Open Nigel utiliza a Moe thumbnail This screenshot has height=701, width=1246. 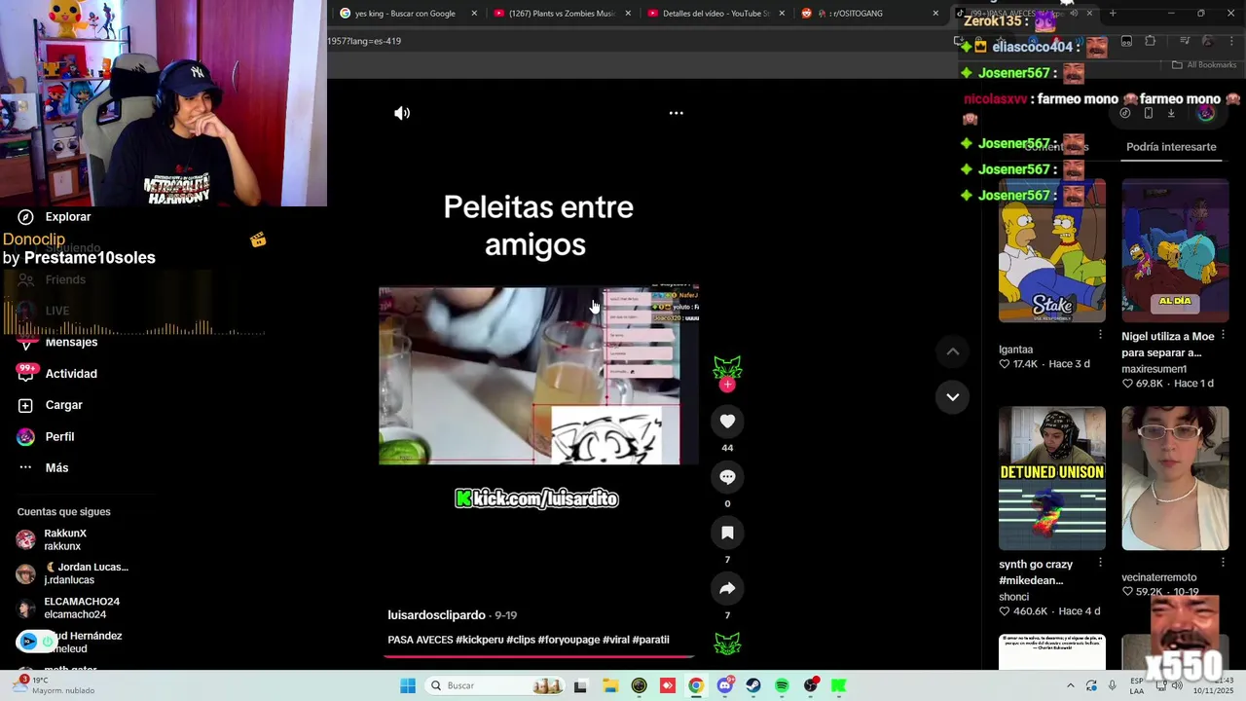click(1175, 250)
